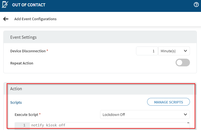Open the Scripts link
Screen dimensions: 201x130
16,102
